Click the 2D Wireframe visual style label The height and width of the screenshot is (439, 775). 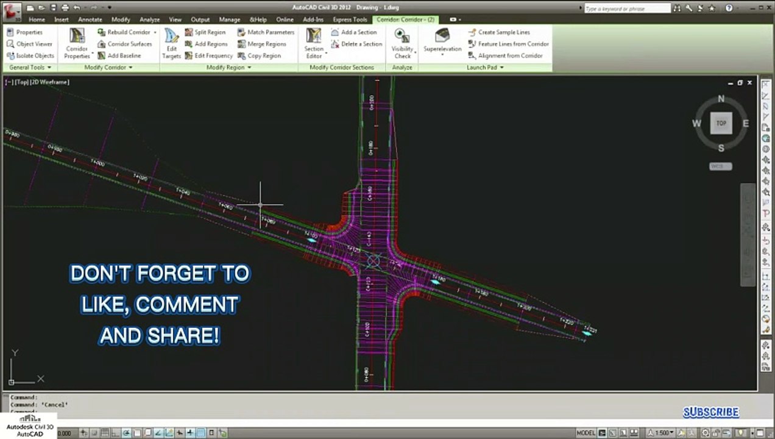pyautogui.click(x=50, y=82)
